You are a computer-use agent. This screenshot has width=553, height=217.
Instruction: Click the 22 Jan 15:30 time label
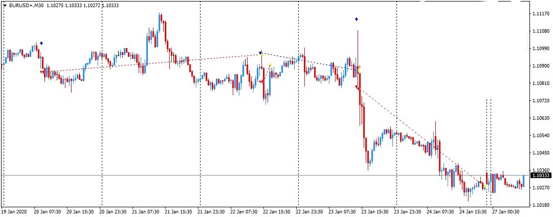[x=276, y=212]
